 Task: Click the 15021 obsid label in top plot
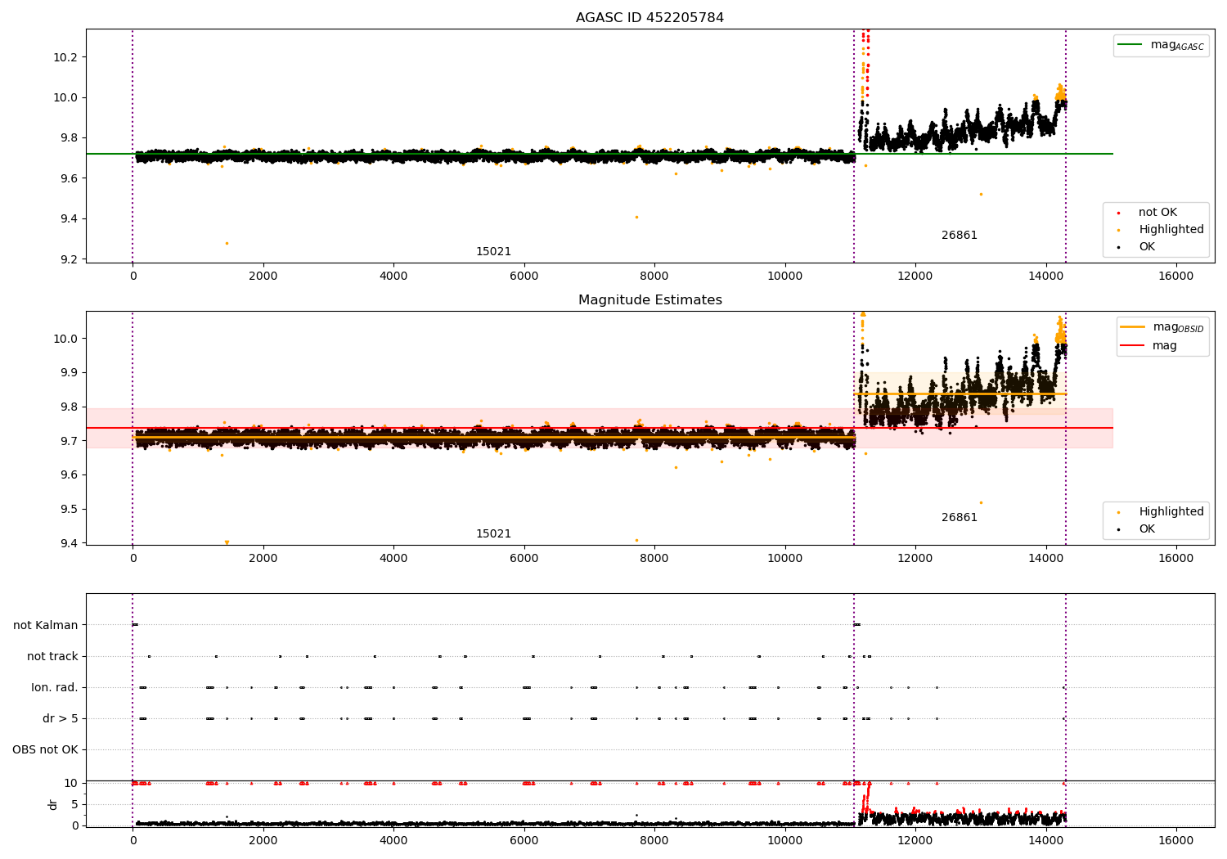pos(493,252)
